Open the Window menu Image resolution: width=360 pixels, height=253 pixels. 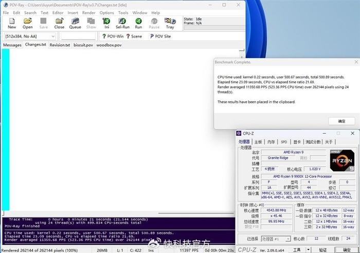[140, 13]
